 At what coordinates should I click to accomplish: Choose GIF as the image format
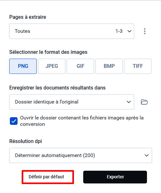coord(80,66)
